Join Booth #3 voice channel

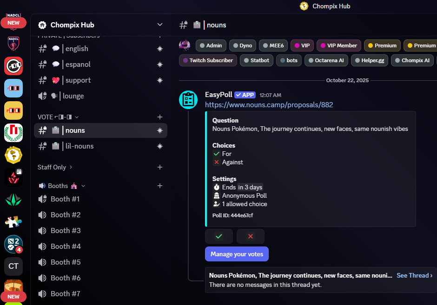[x=100, y=231]
